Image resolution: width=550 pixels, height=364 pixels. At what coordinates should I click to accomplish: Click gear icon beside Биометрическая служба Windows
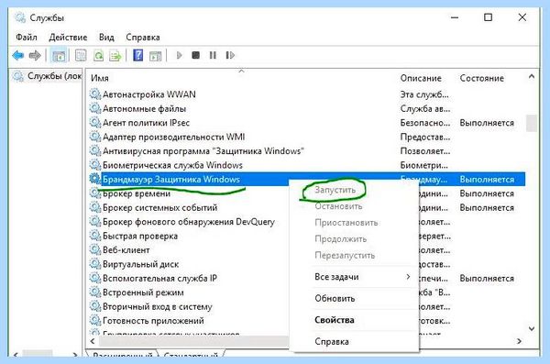click(94, 165)
